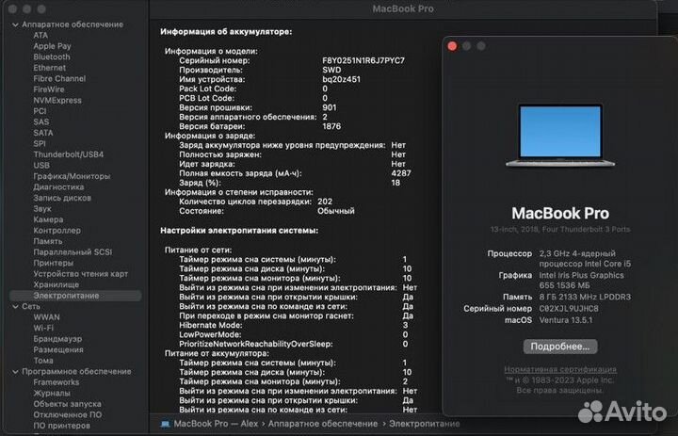This screenshot has height=436, width=678.
Task: Close the About This Mac window
Action: tap(452, 46)
